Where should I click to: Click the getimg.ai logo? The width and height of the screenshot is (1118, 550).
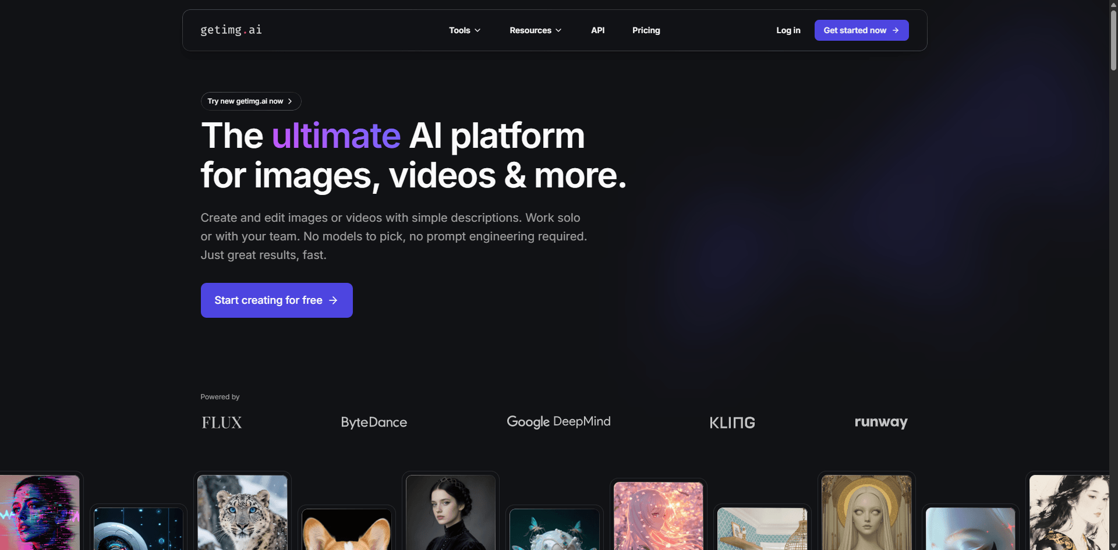(231, 30)
